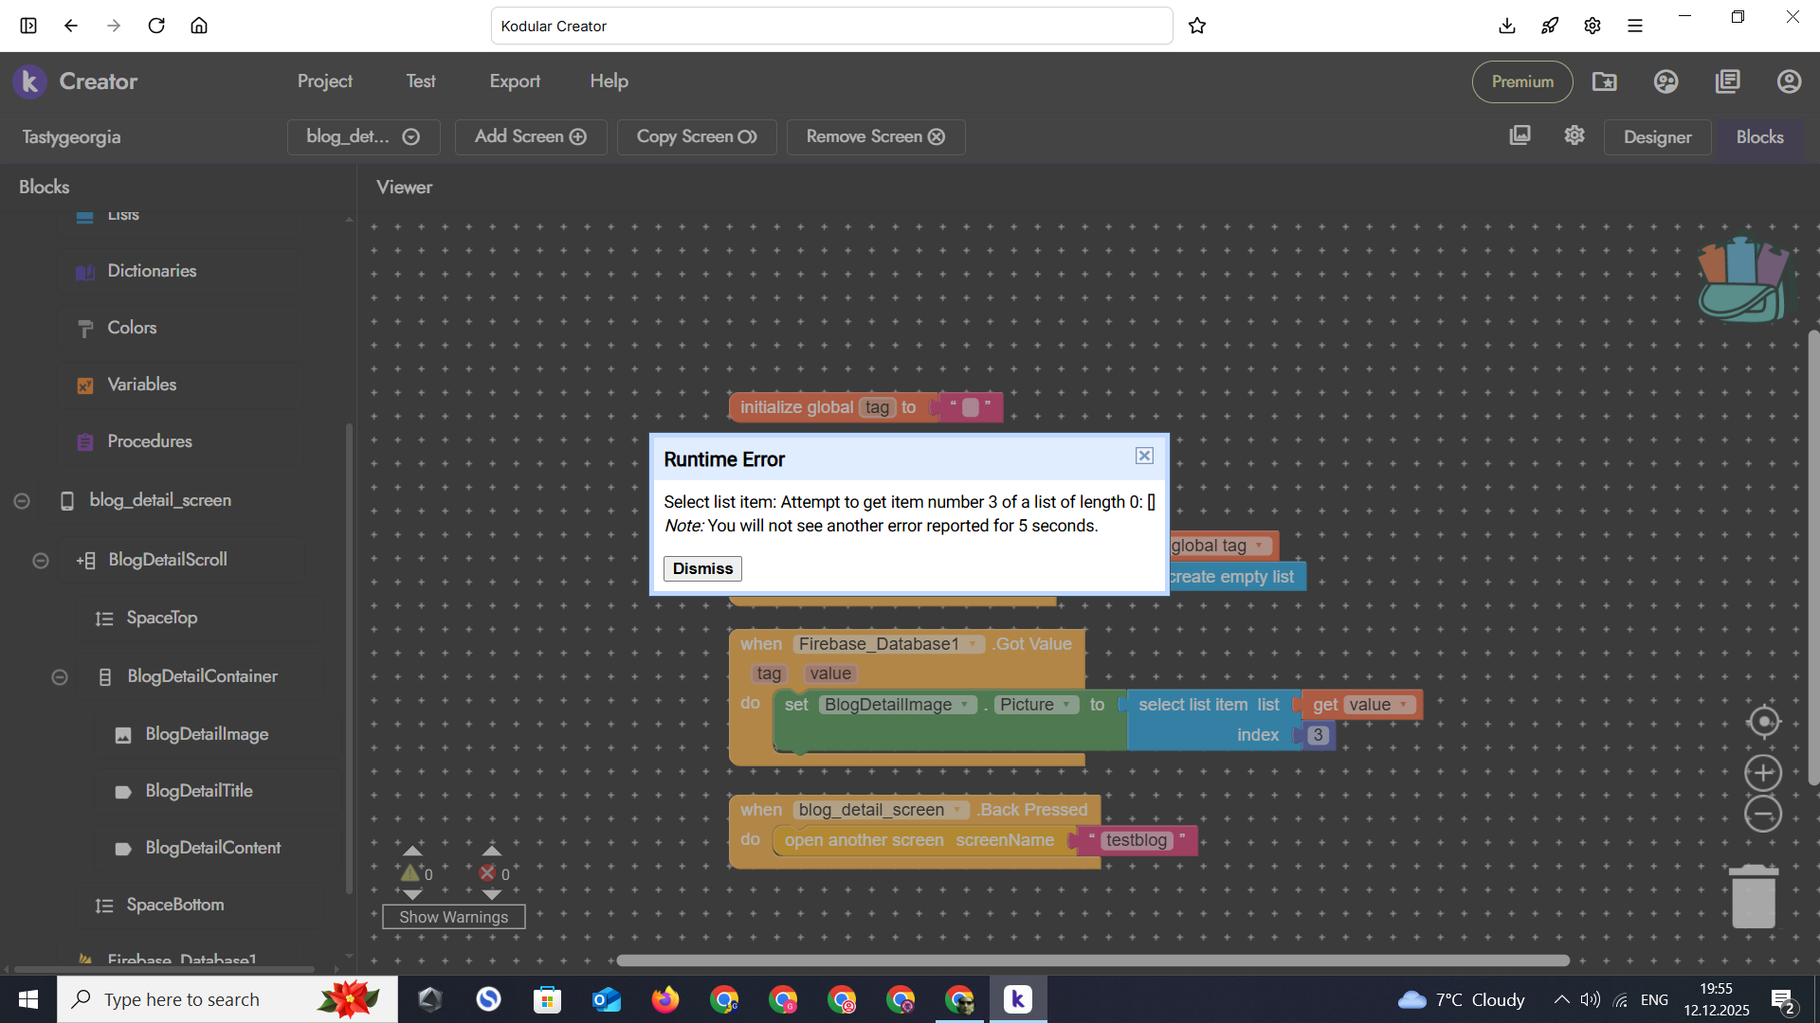Viewport: 1820px width, 1023px height.
Task: Open the account profile icon
Action: coord(1789,81)
